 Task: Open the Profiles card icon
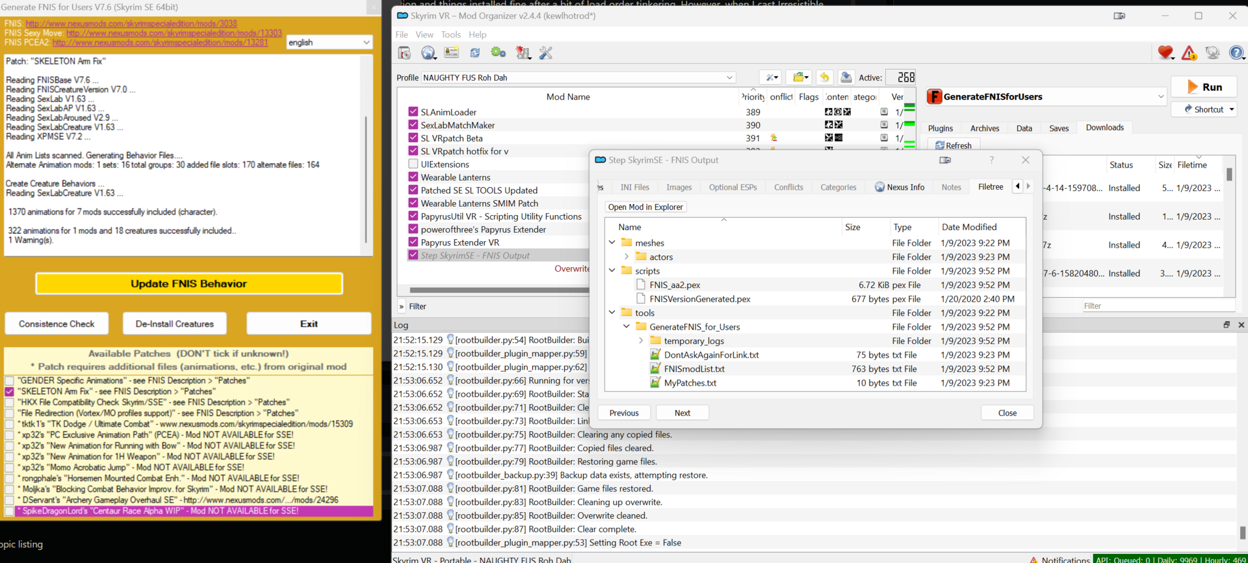tap(452, 53)
